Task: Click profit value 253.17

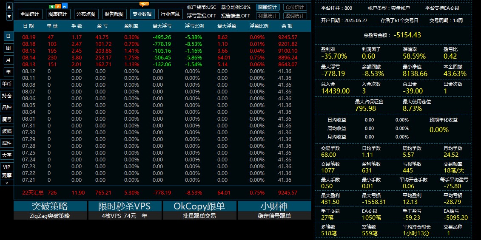Action: click(x=104, y=57)
